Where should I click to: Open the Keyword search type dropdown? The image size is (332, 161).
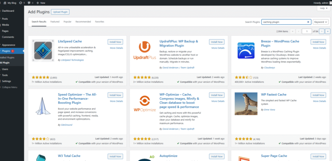321,22
